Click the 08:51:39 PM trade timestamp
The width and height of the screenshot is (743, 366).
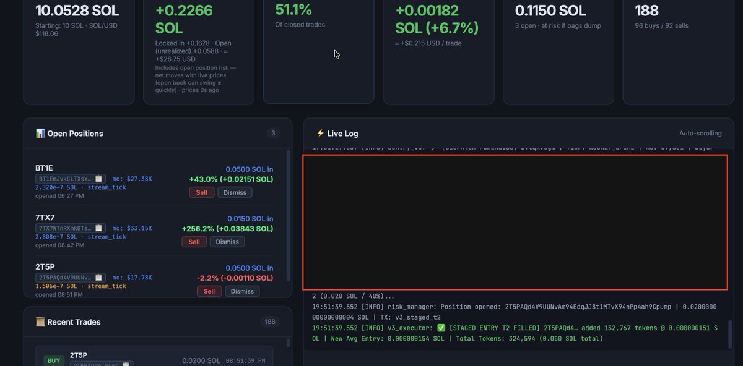[246, 360]
